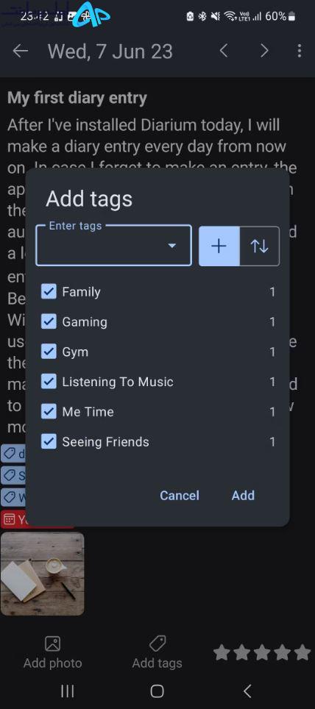Cancel the Add tags dialog
Viewport: 315px width, 709px height.
click(x=180, y=496)
